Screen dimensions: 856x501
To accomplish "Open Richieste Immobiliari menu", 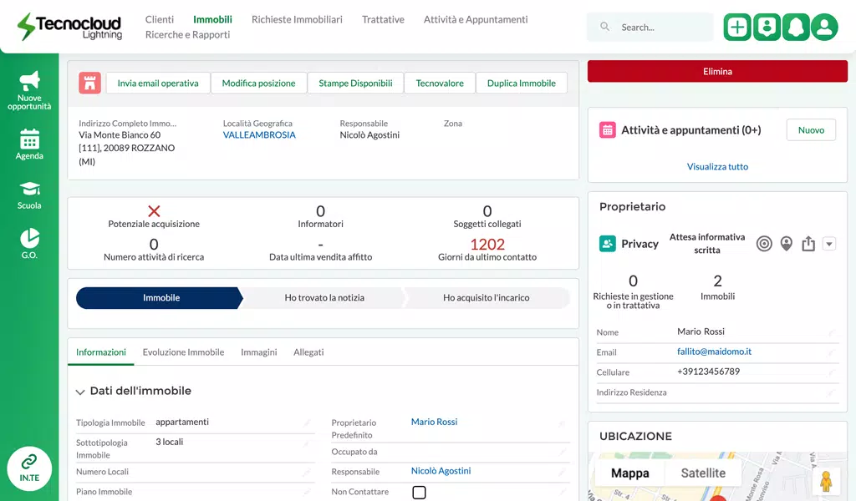I will [x=297, y=20].
